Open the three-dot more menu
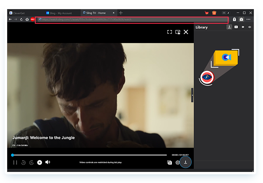The width and height of the screenshot is (263, 183). (x=248, y=19)
